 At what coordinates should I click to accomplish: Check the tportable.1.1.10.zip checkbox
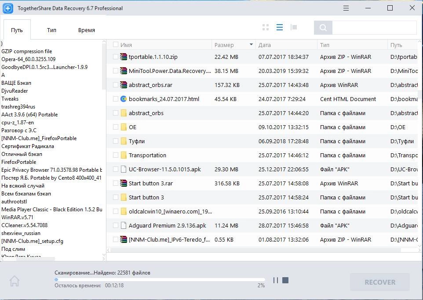(116, 57)
